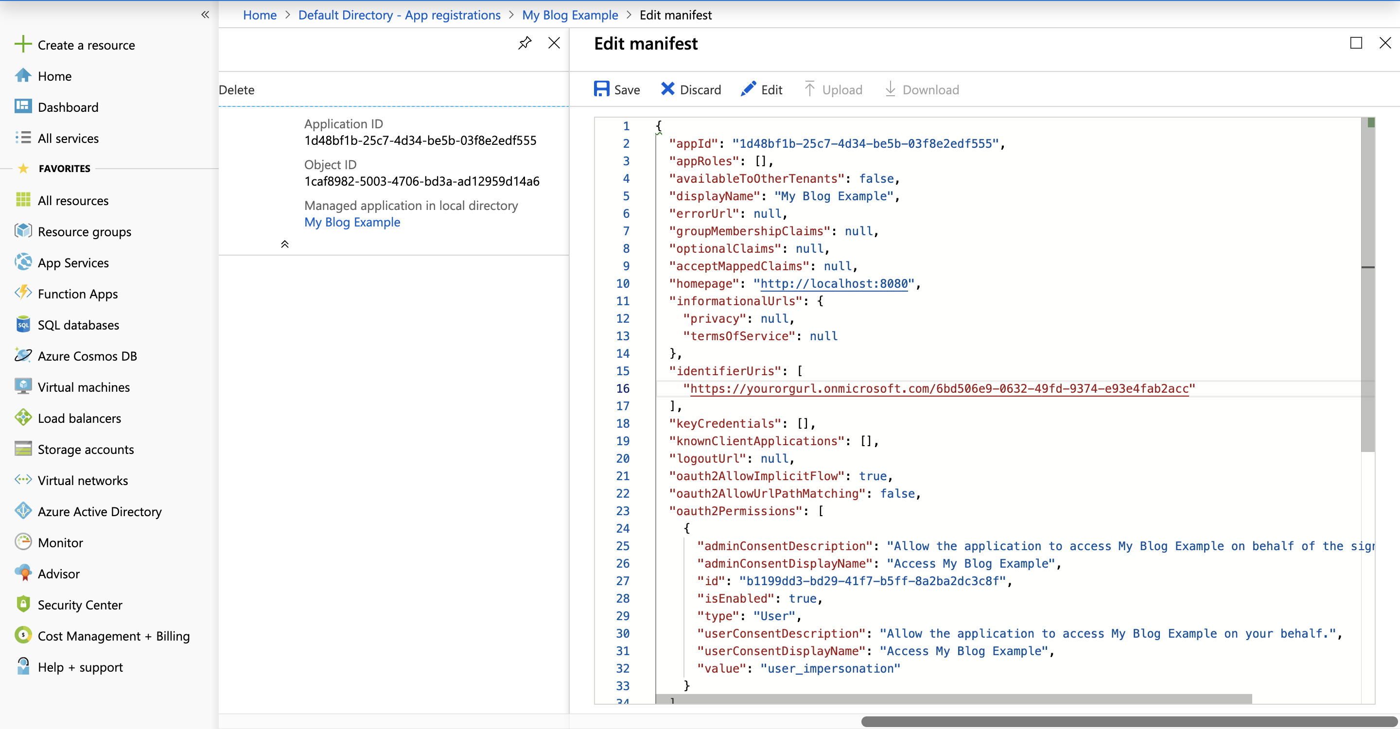Collapse the essentials info panel

point(285,244)
